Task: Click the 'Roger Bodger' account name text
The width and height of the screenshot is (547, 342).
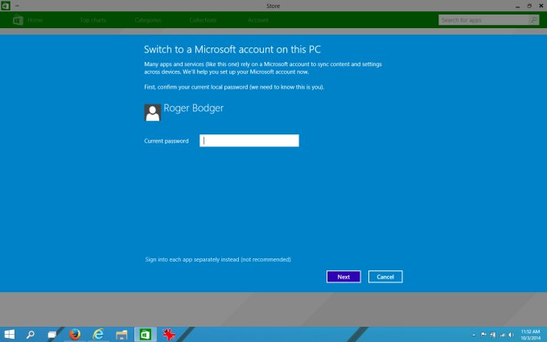Action: (x=194, y=108)
